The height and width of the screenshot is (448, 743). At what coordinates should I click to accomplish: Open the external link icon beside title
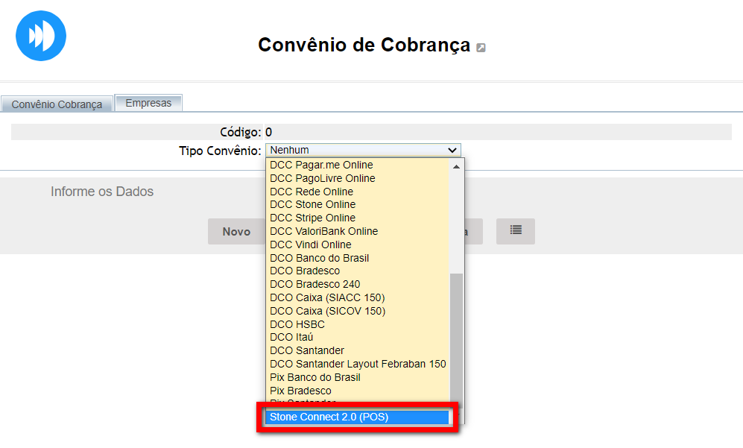[481, 48]
